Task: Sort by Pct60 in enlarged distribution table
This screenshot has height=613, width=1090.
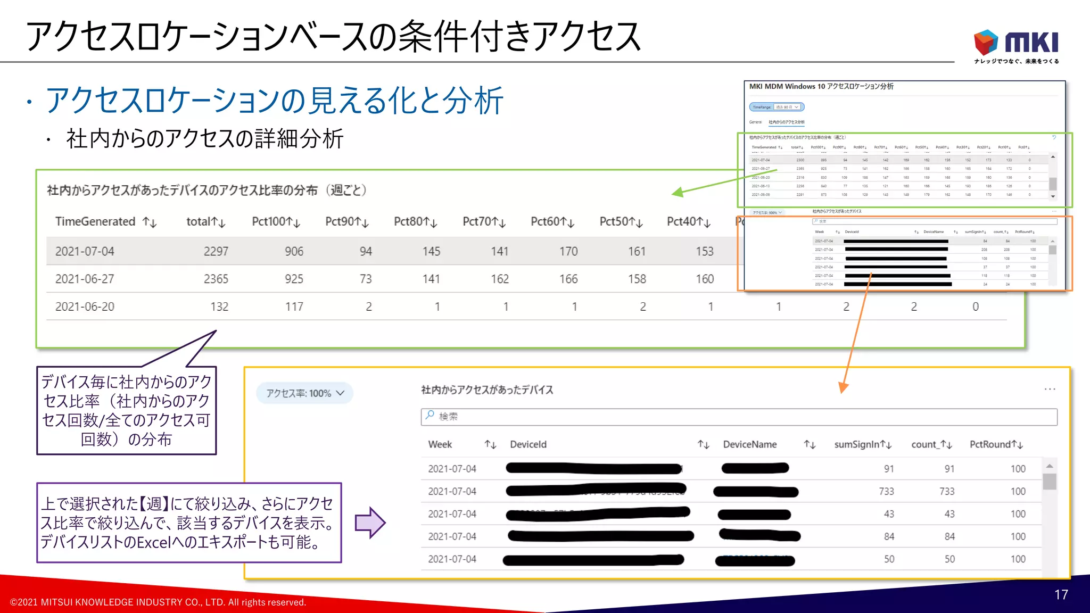Action: click(x=552, y=222)
